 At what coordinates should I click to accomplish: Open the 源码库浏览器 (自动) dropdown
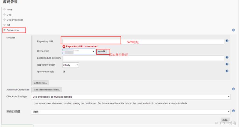[x=131, y=112]
